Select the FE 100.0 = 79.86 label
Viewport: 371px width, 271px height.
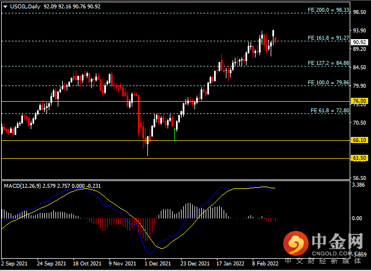point(328,83)
